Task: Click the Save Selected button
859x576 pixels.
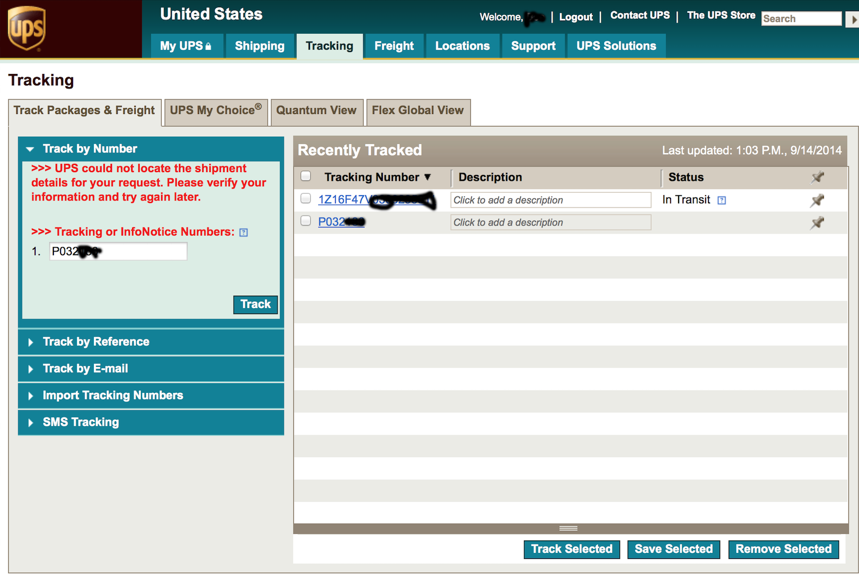Action: (x=673, y=549)
